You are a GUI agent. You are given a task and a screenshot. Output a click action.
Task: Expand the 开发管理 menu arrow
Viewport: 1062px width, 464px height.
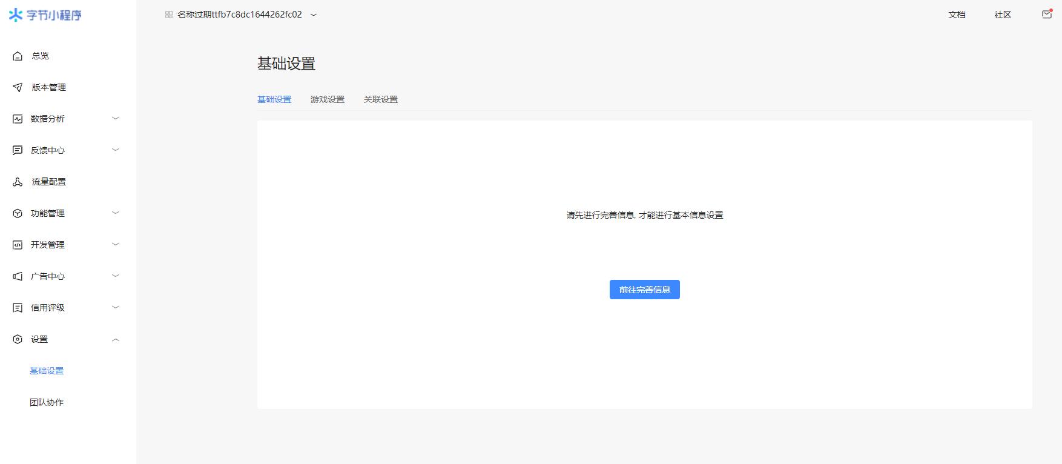[x=116, y=245]
